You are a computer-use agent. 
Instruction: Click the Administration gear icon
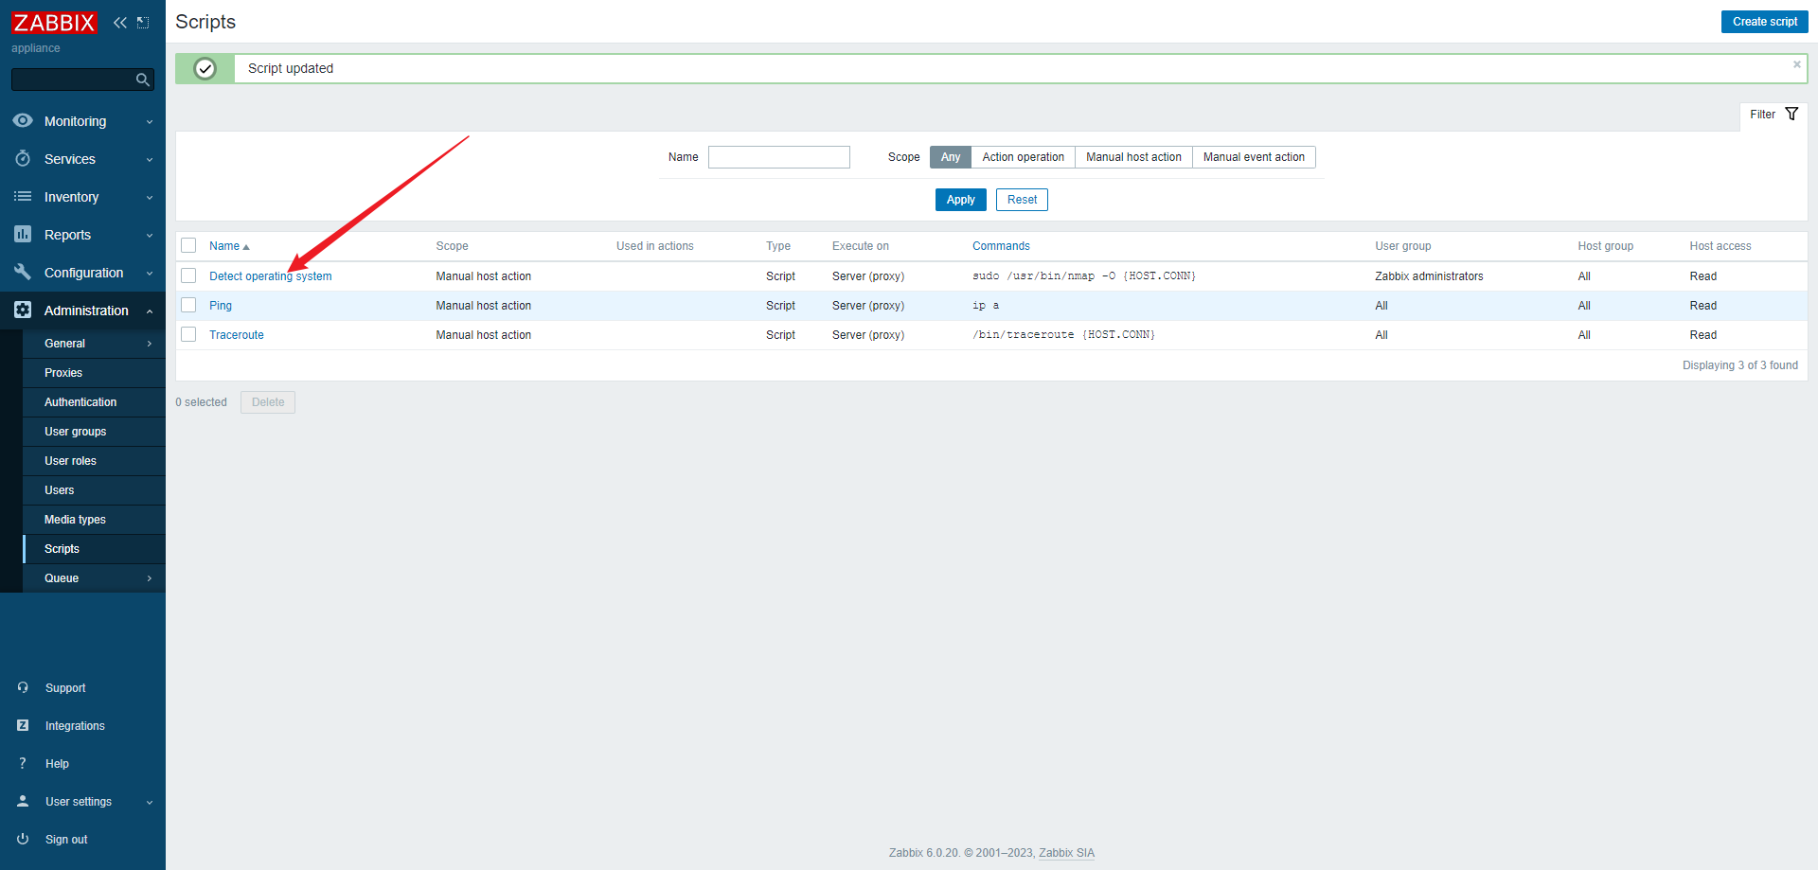(x=23, y=310)
